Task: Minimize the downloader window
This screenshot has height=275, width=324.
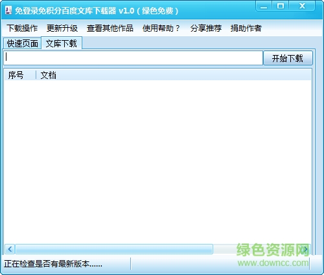Action: (x=264, y=6)
